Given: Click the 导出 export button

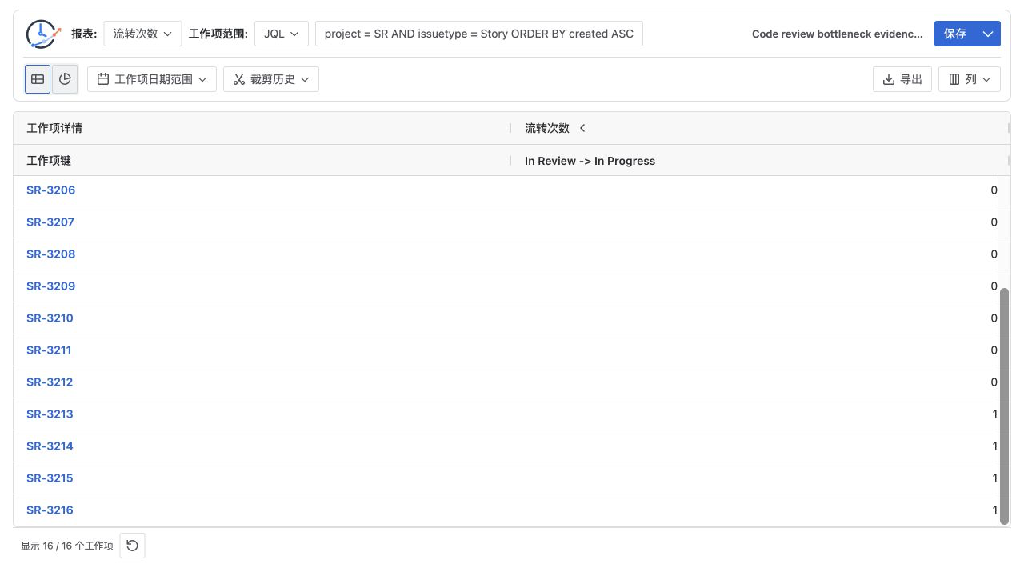Looking at the screenshot, I should pyautogui.click(x=902, y=79).
